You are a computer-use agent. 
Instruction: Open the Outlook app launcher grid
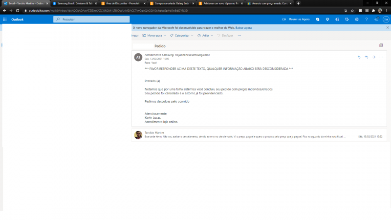5,19
